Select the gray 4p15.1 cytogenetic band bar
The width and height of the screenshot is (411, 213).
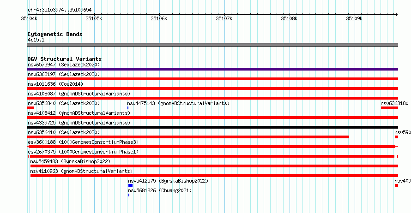[x=212, y=45]
